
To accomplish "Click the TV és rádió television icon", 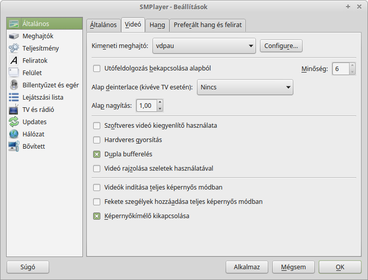I will tap(14, 109).
